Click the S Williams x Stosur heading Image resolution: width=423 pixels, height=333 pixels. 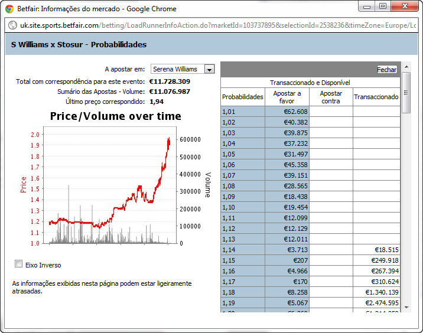[79, 44]
